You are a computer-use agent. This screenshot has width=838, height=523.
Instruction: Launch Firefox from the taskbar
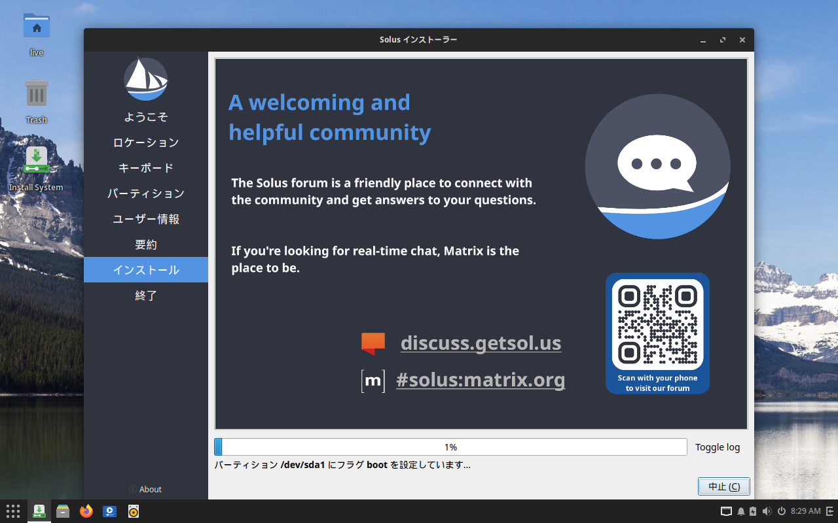[86, 511]
